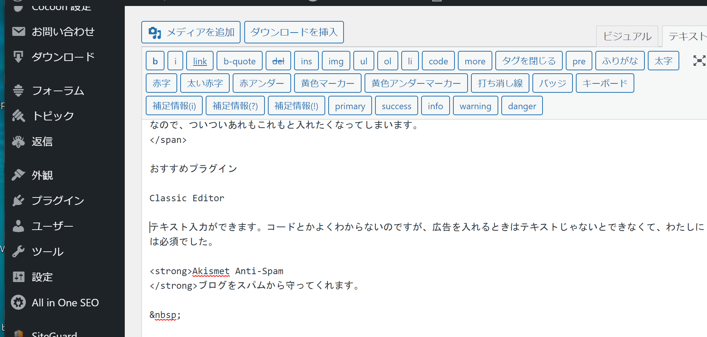
Task: Switch to the ビジュアル editor tab
Action: pos(627,36)
